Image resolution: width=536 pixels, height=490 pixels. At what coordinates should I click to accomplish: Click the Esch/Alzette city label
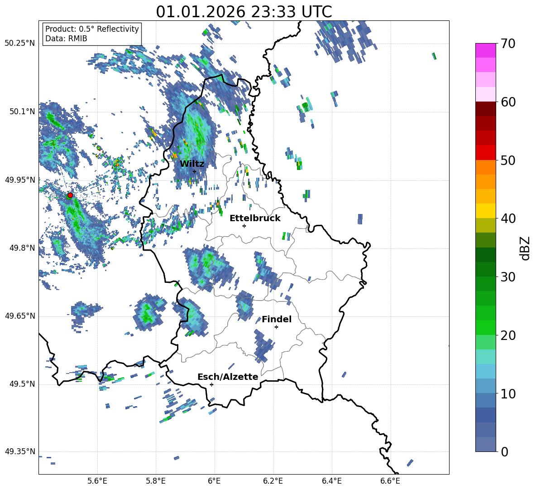pos(228,377)
